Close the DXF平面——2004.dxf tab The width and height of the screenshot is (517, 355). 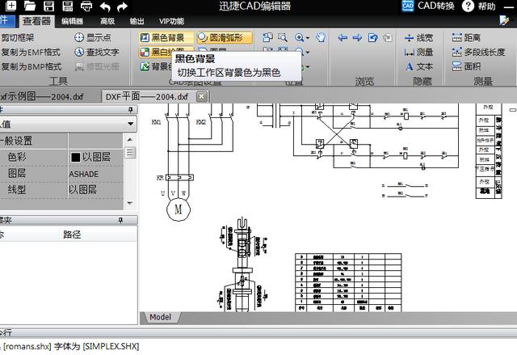click(202, 96)
